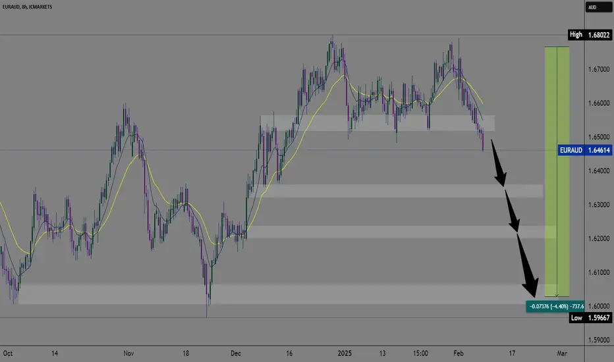This screenshot has height=362, width=614.
Task: Click the 1.62000 price axis value
Action: pos(599,238)
